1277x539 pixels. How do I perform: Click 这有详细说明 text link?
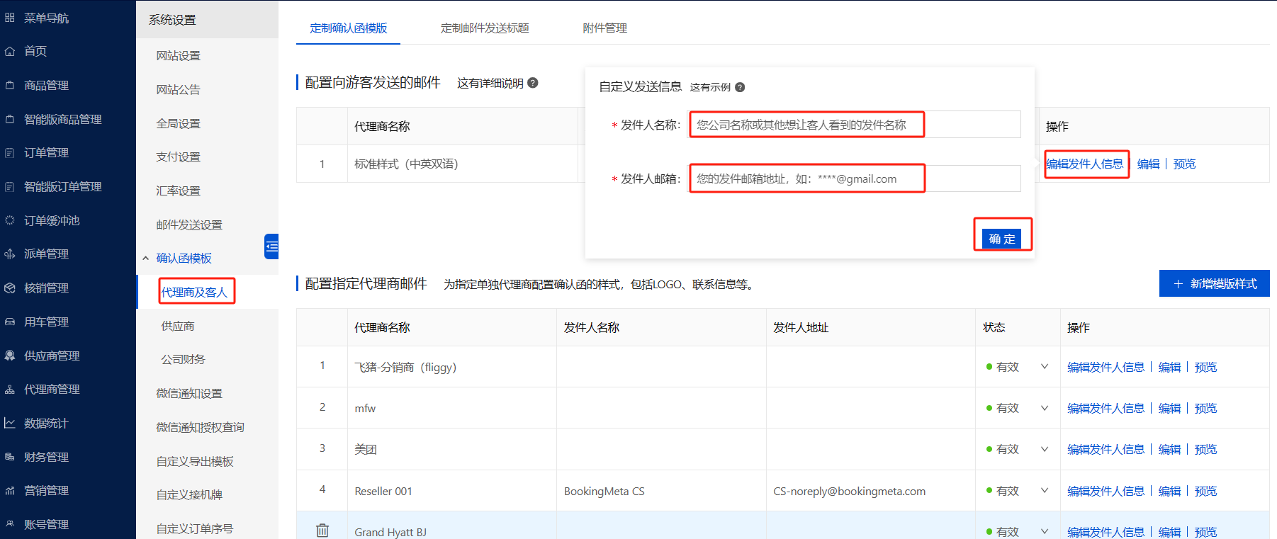point(490,83)
